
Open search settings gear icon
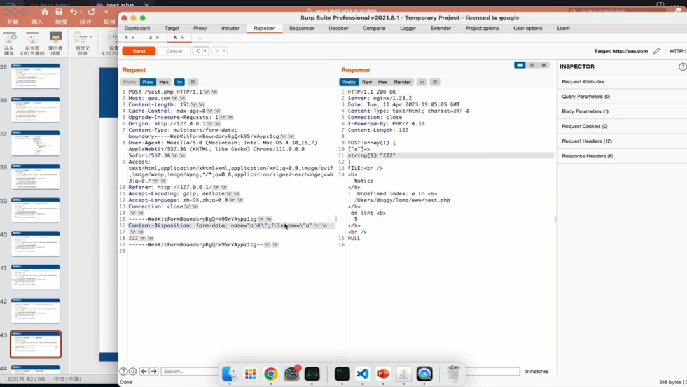click(x=133, y=371)
